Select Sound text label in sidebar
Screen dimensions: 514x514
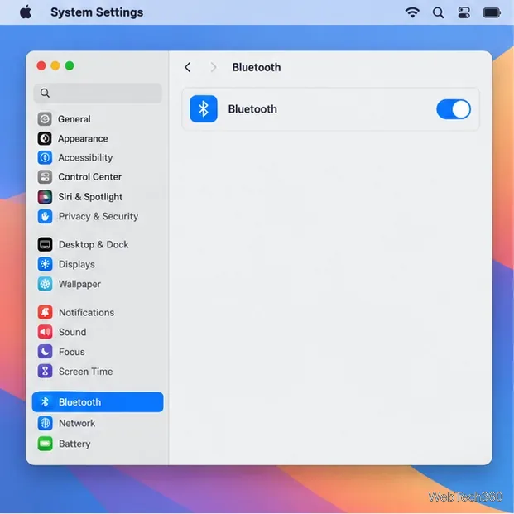73,332
